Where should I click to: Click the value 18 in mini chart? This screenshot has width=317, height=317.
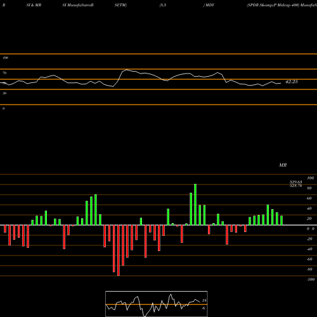pyautogui.click(x=204, y=301)
